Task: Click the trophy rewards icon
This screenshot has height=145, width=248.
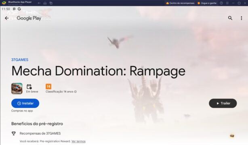Action: (14, 133)
